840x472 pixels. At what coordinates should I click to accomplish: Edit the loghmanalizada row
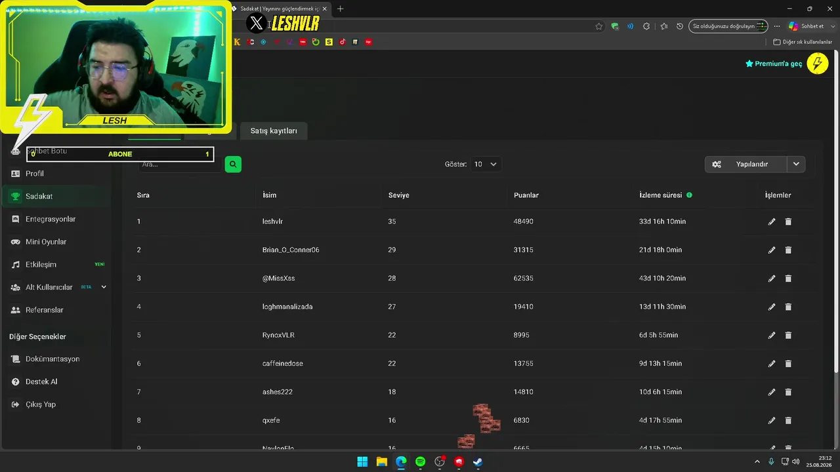[772, 307]
